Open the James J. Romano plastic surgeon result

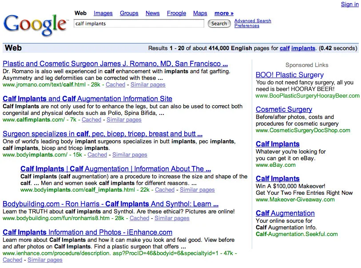pyautogui.click(x=115, y=64)
